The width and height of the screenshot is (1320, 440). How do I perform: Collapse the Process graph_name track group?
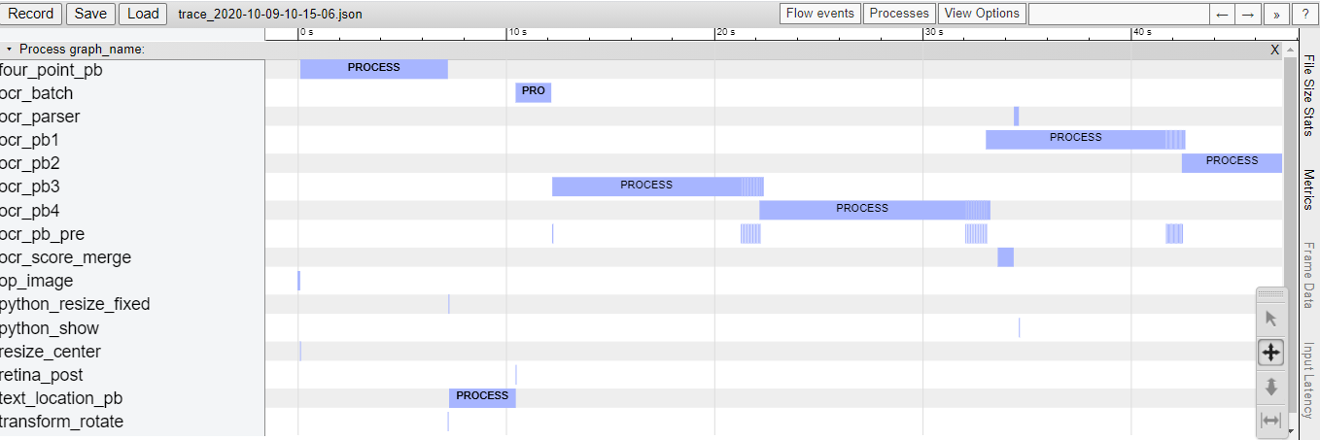click(x=9, y=50)
